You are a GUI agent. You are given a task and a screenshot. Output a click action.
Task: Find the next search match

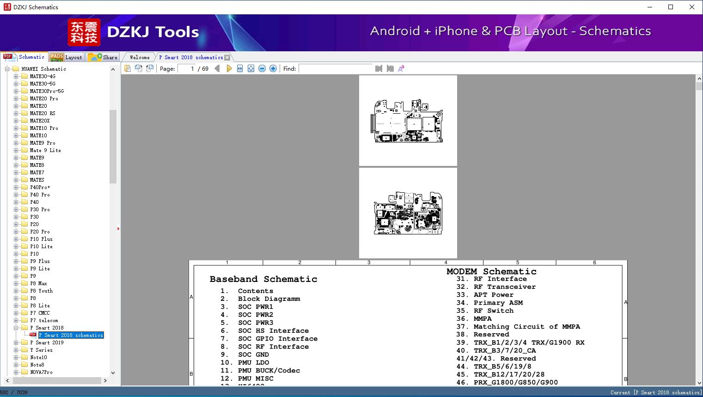[390, 68]
